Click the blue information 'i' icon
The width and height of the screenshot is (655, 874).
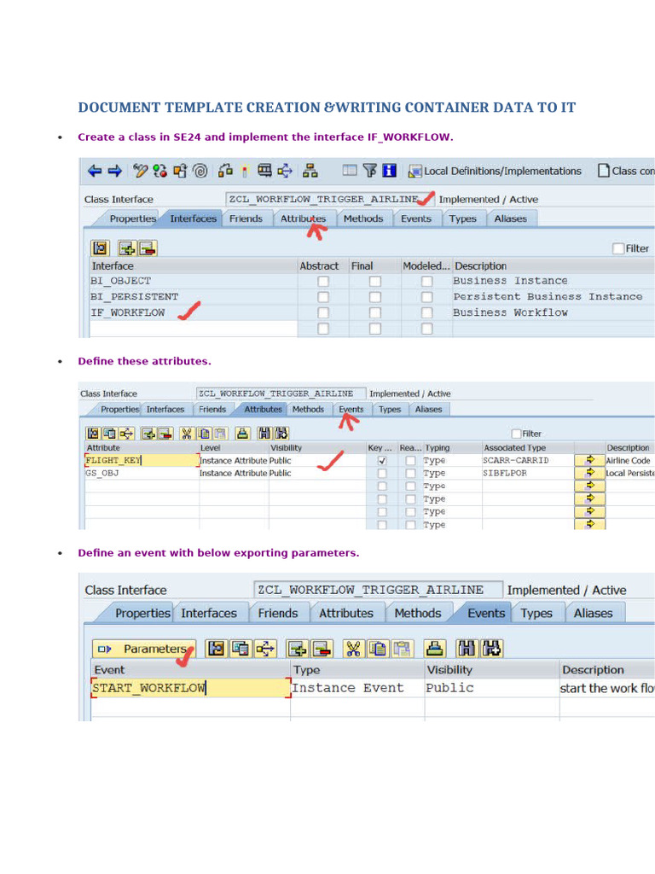(389, 171)
